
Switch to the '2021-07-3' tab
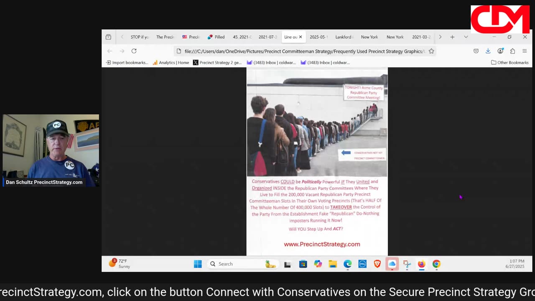click(267, 37)
